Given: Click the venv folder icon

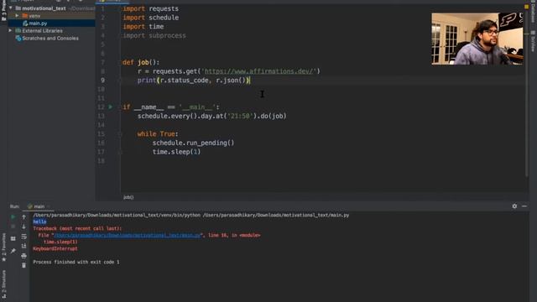Looking at the screenshot, I should click(25, 16).
